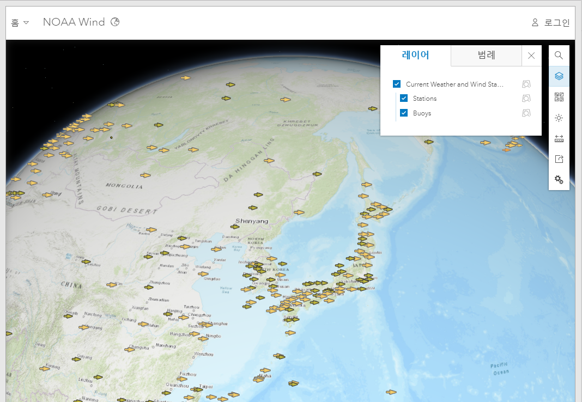Click the Shenyang label on the map
This screenshot has width=582, height=402.
point(252,221)
